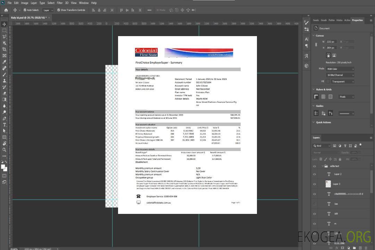
Task: Select the Eyedropper tool
Action: click(x=4, y=62)
